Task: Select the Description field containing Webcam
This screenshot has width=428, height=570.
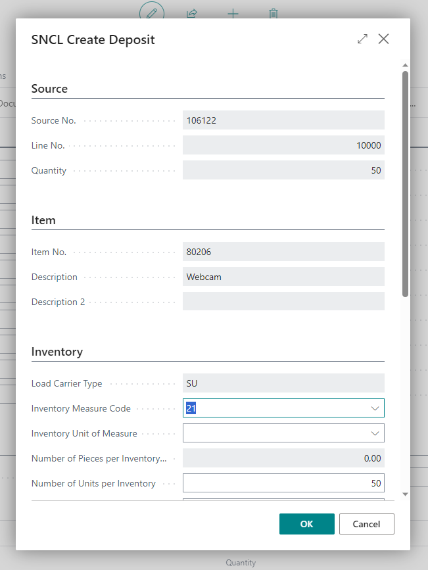Action: [283, 277]
